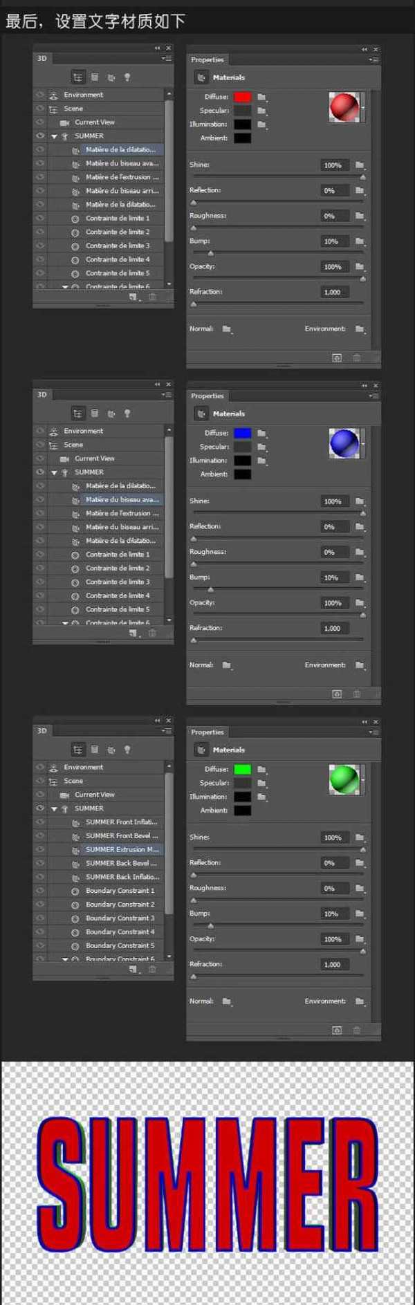The width and height of the screenshot is (415, 1305).
Task: Open the green sphere material picker
Action: 344,779
